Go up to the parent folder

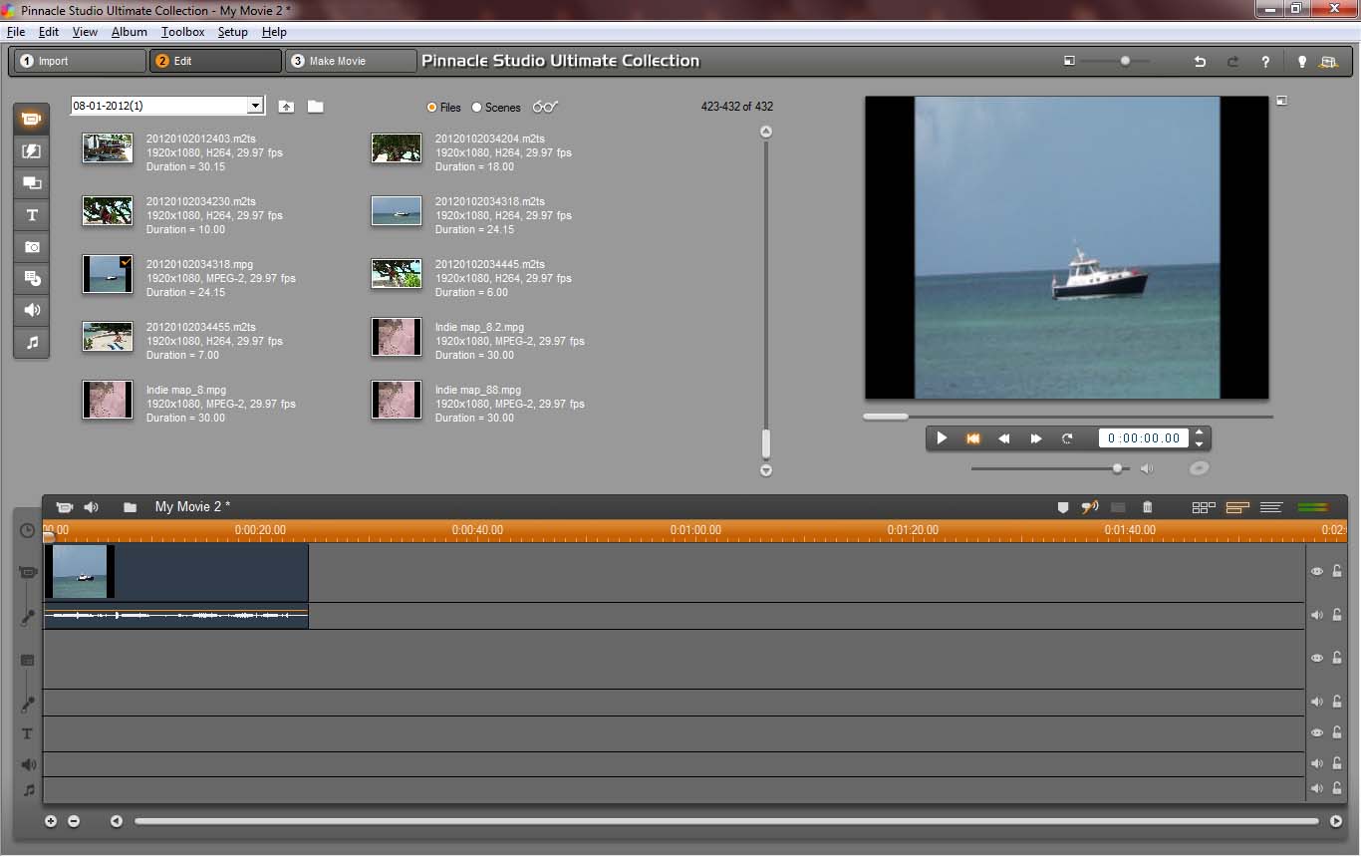tap(286, 107)
